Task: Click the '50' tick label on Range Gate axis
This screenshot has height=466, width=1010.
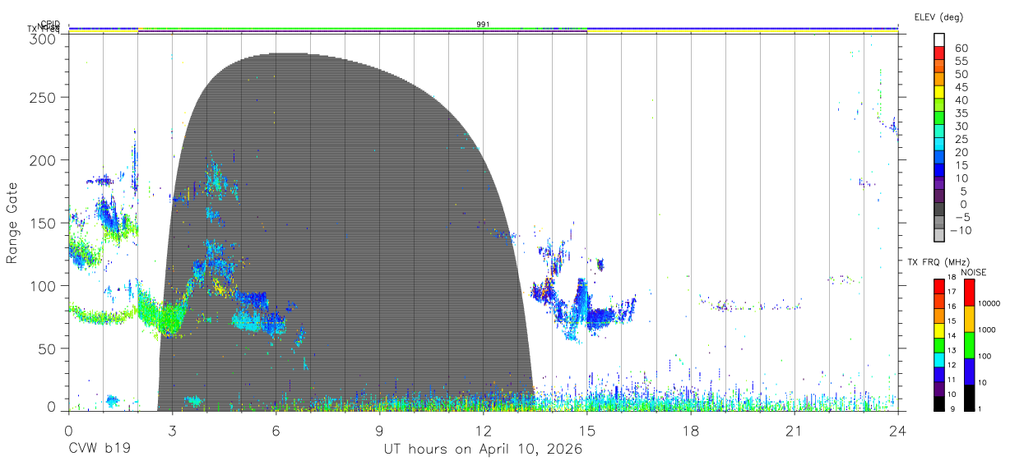Action: click(x=47, y=348)
